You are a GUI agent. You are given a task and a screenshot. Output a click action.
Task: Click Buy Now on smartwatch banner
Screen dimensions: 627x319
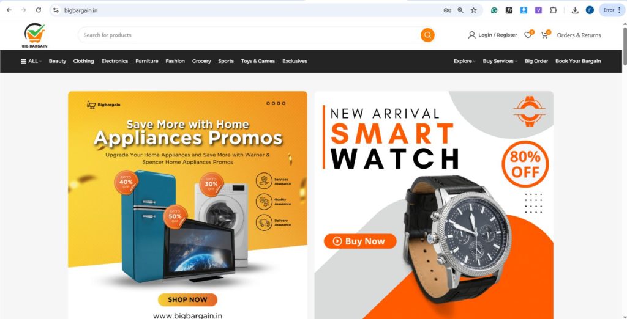360,241
